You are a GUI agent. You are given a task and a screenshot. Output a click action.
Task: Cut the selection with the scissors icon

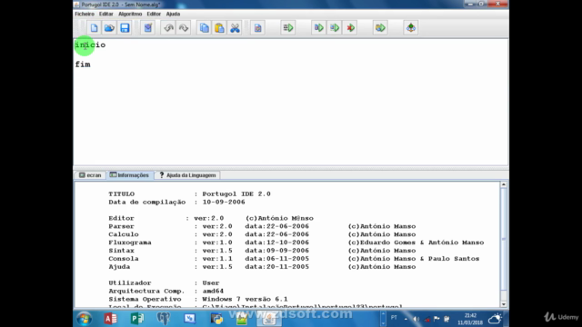coord(235,28)
